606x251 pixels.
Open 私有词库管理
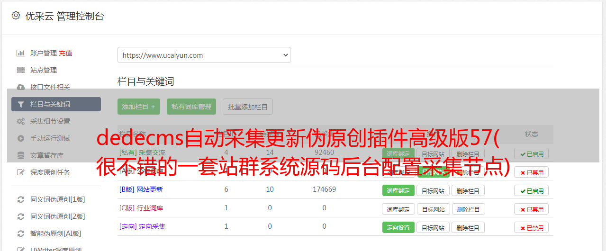coord(191,107)
